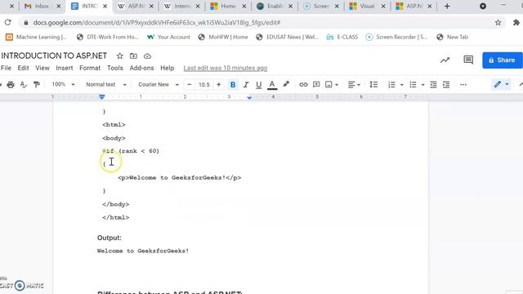Open the Add-ons menu

click(x=141, y=68)
